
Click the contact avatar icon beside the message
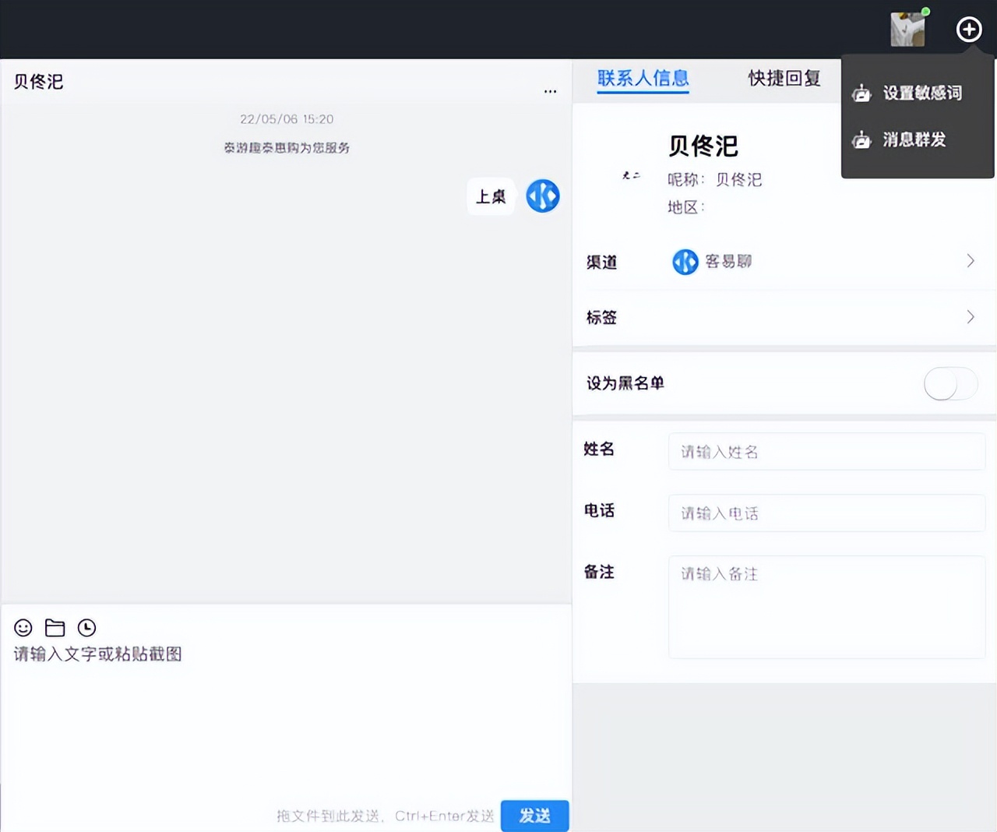point(543,196)
